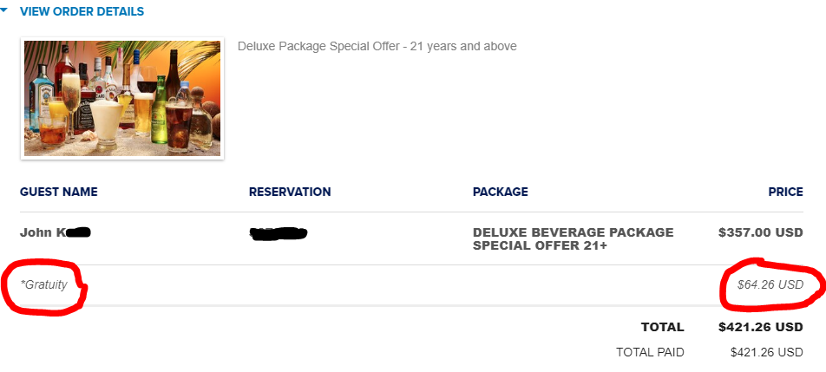Open the beverage package thumbnail image

(122, 98)
